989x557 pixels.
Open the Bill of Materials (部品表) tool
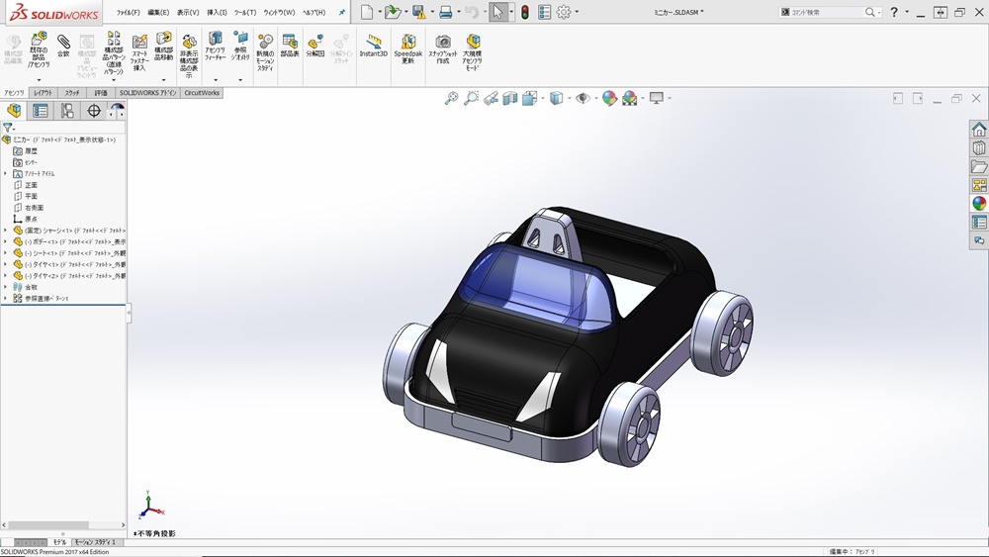[290, 46]
